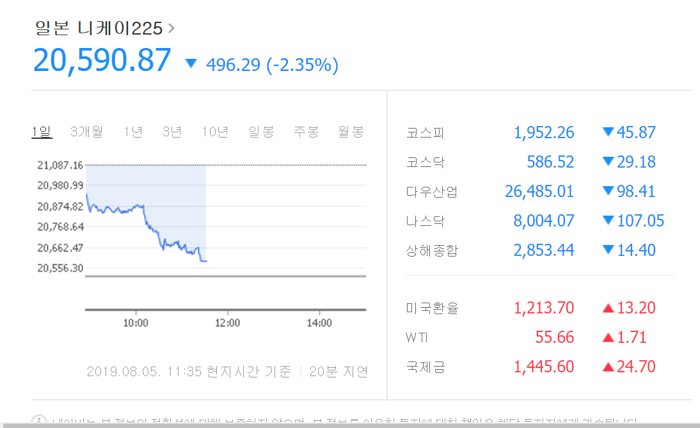Open 다우산업 index details
This screenshot has height=428, width=700.
[x=432, y=192]
